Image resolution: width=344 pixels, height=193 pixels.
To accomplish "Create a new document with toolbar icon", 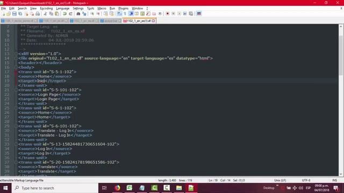I will click(3, 13).
